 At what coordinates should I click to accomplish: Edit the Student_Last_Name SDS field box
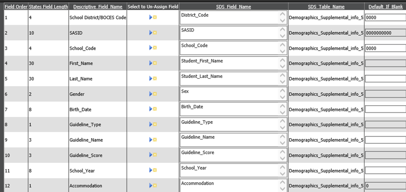[229, 79]
